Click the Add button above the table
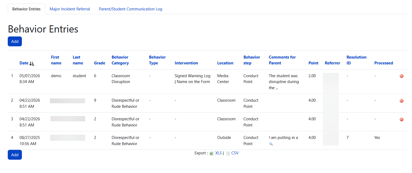The height and width of the screenshot is (173, 412). tap(15, 41)
